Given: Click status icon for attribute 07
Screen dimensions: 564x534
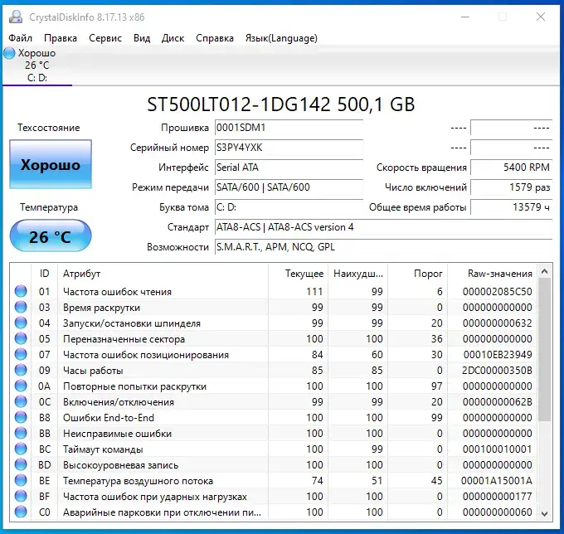Looking at the screenshot, I should tap(21, 355).
